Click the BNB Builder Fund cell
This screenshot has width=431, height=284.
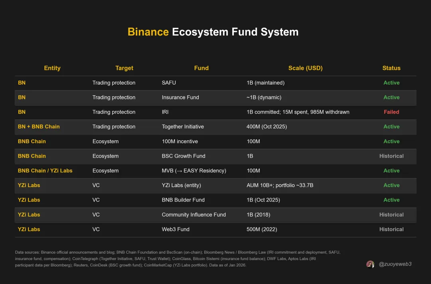point(183,200)
